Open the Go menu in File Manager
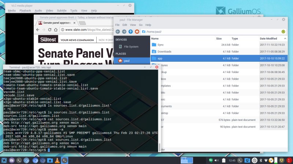Screen dimensions: 293x164 tap(141, 25)
